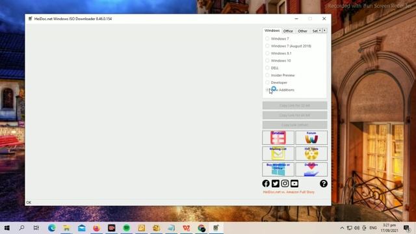This screenshot has height=234, width=416.
Task: Open the Database shortcut tile
Action: (x=278, y=137)
